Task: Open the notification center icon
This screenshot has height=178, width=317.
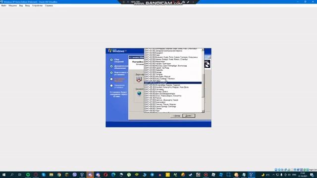Action: tap(312, 175)
